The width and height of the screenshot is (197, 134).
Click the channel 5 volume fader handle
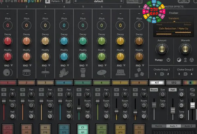pos(79,109)
